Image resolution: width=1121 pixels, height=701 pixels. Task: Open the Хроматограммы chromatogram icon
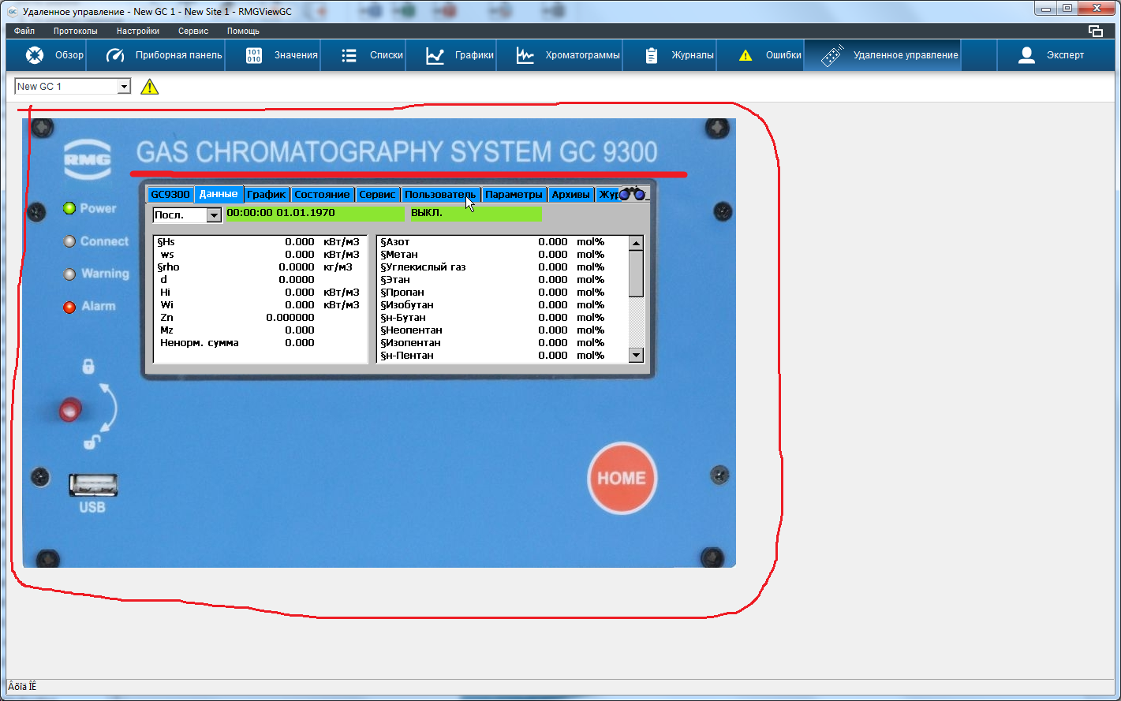tap(525, 55)
